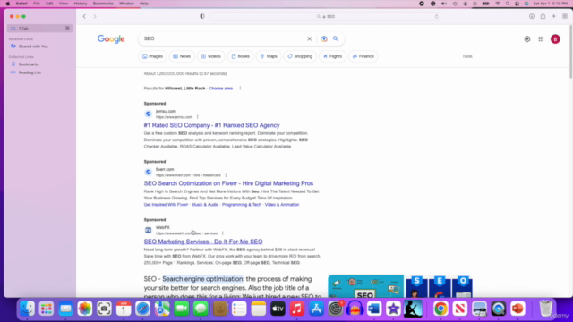This screenshot has height=322, width=573.
Task: Open '#1 Rated SEO Company' ad link
Action: click(211, 125)
